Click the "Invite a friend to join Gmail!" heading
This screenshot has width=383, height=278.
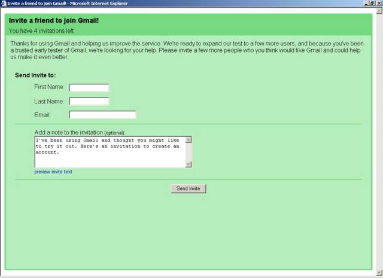tap(54, 20)
